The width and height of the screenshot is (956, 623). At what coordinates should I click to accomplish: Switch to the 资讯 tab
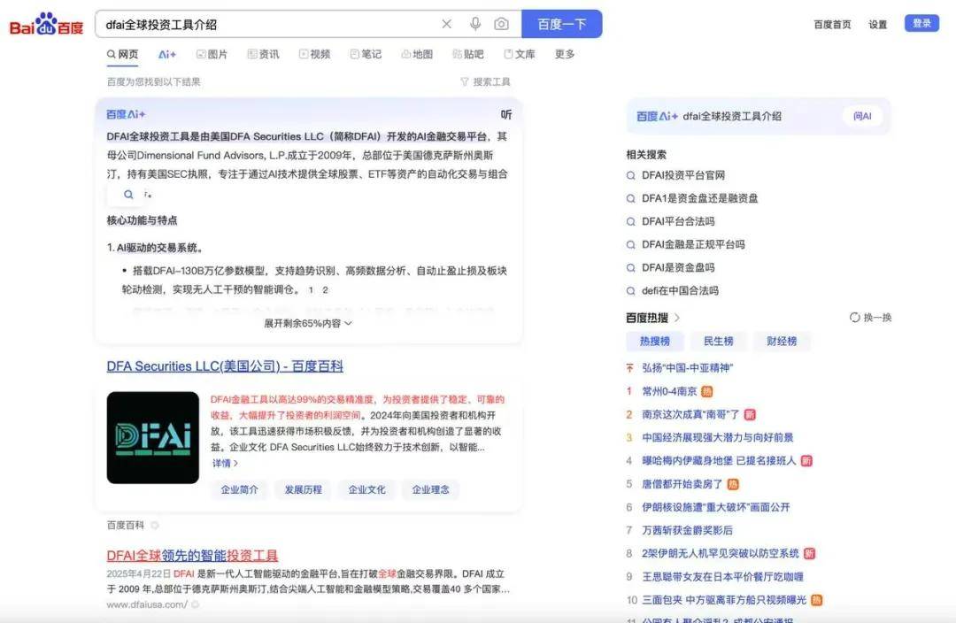point(264,54)
